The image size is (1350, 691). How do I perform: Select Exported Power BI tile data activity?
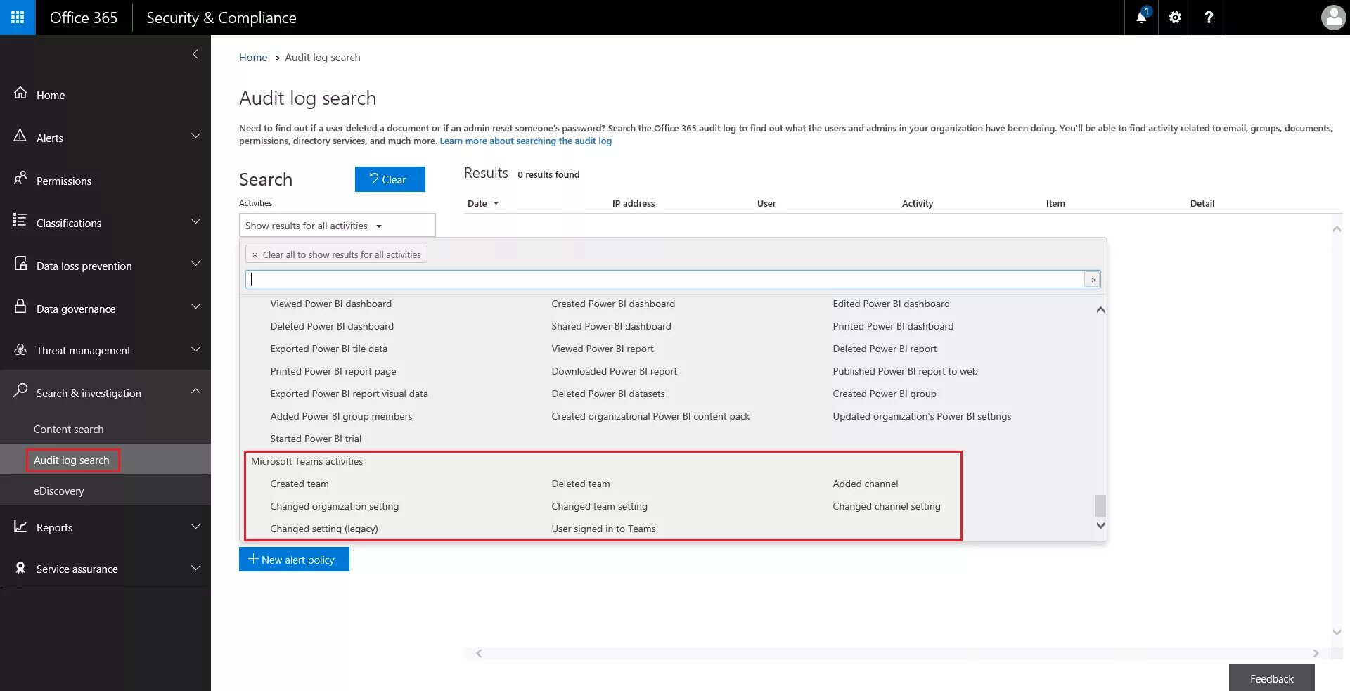[x=329, y=349]
